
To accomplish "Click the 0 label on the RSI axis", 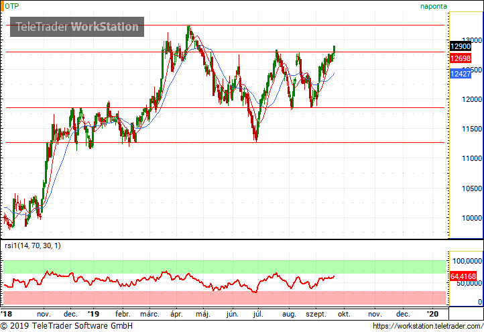I will [x=480, y=302].
